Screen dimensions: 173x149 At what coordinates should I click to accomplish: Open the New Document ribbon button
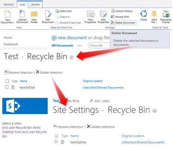pyautogui.click(x=8, y=17)
